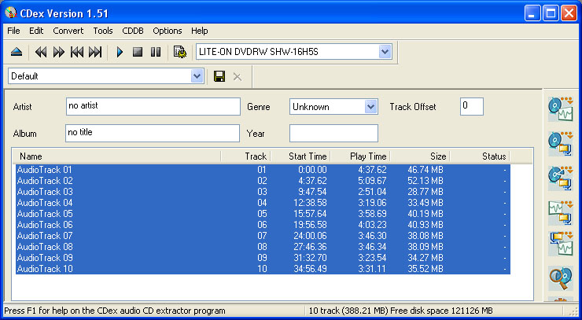Open the Convert menu

coord(68,31)
